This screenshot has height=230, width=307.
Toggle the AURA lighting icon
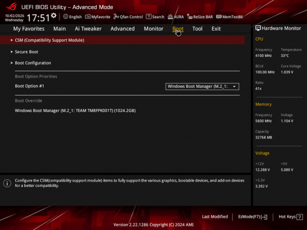[x=170, y=17]
